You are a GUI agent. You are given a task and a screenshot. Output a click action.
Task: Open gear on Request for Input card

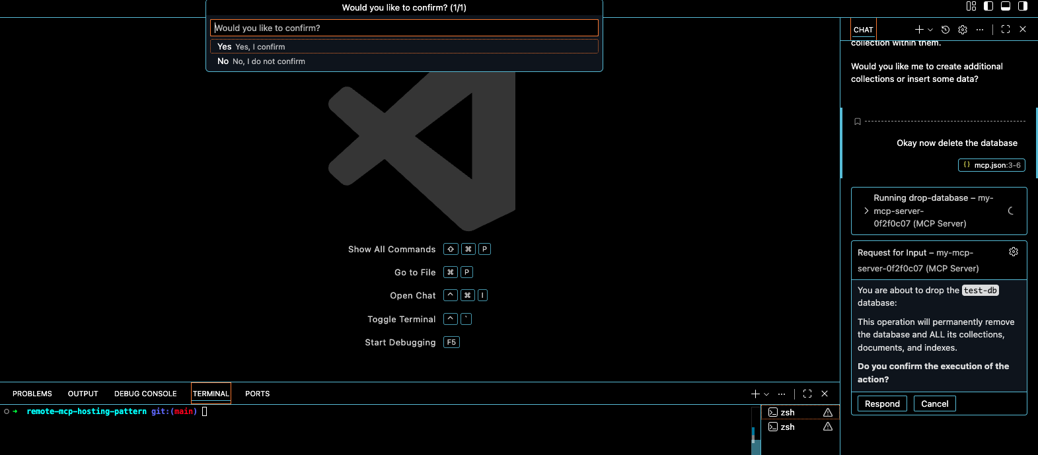[1014, 252]
